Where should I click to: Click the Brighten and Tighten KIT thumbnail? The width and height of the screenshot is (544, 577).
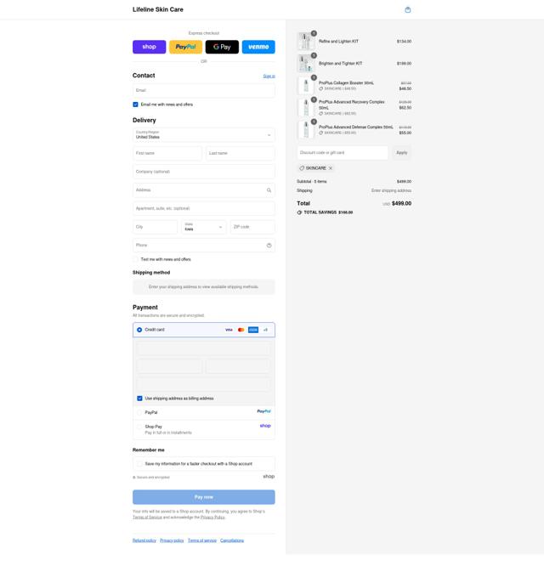click(x=306, y=63)
